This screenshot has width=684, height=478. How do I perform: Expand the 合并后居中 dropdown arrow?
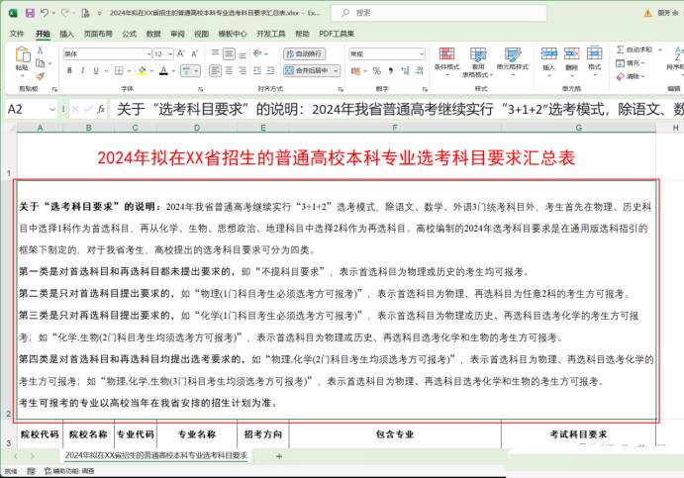(x=336, y=70)
